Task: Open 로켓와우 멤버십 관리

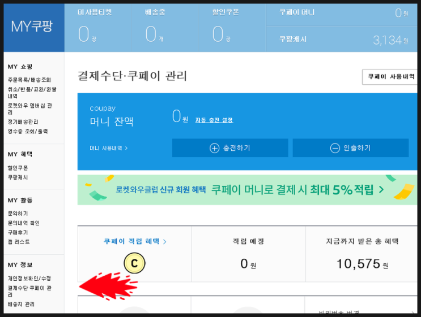Action: click(30, 108)
